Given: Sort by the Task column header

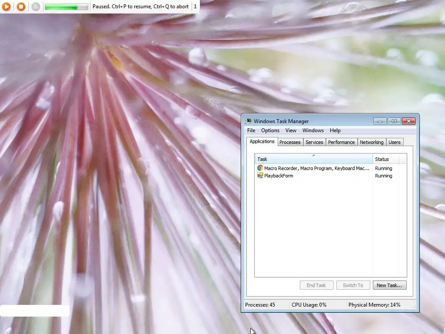Looking at the screenshot, I should pyautogui.click(x=314, y=159).
